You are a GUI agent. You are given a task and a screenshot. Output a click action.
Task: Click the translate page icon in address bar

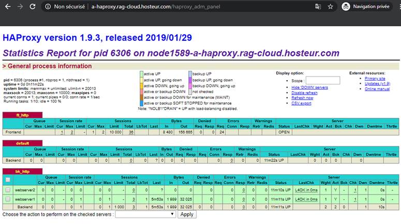[317, 7]
